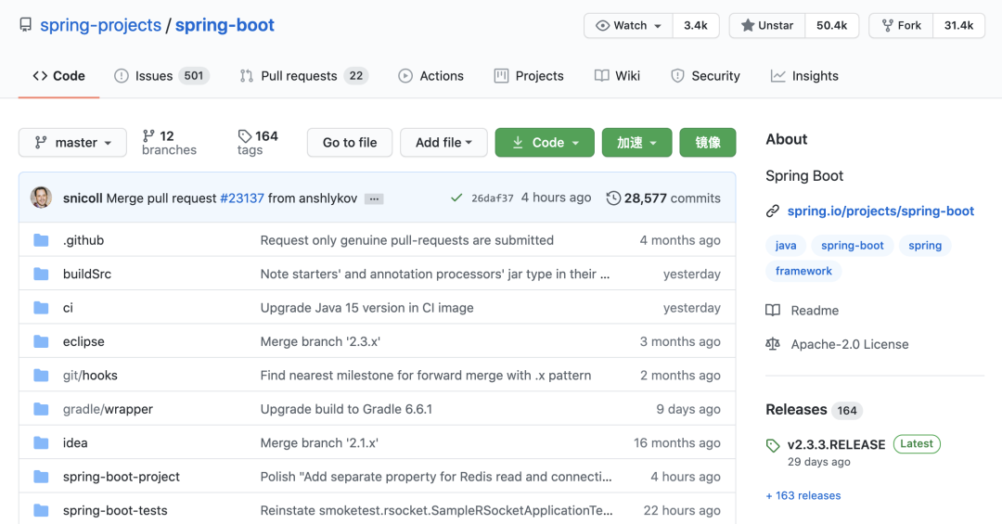Open the 31.4k forks count
The width and height of the screenshot is (1002, 524).
[x=958, y=26]
